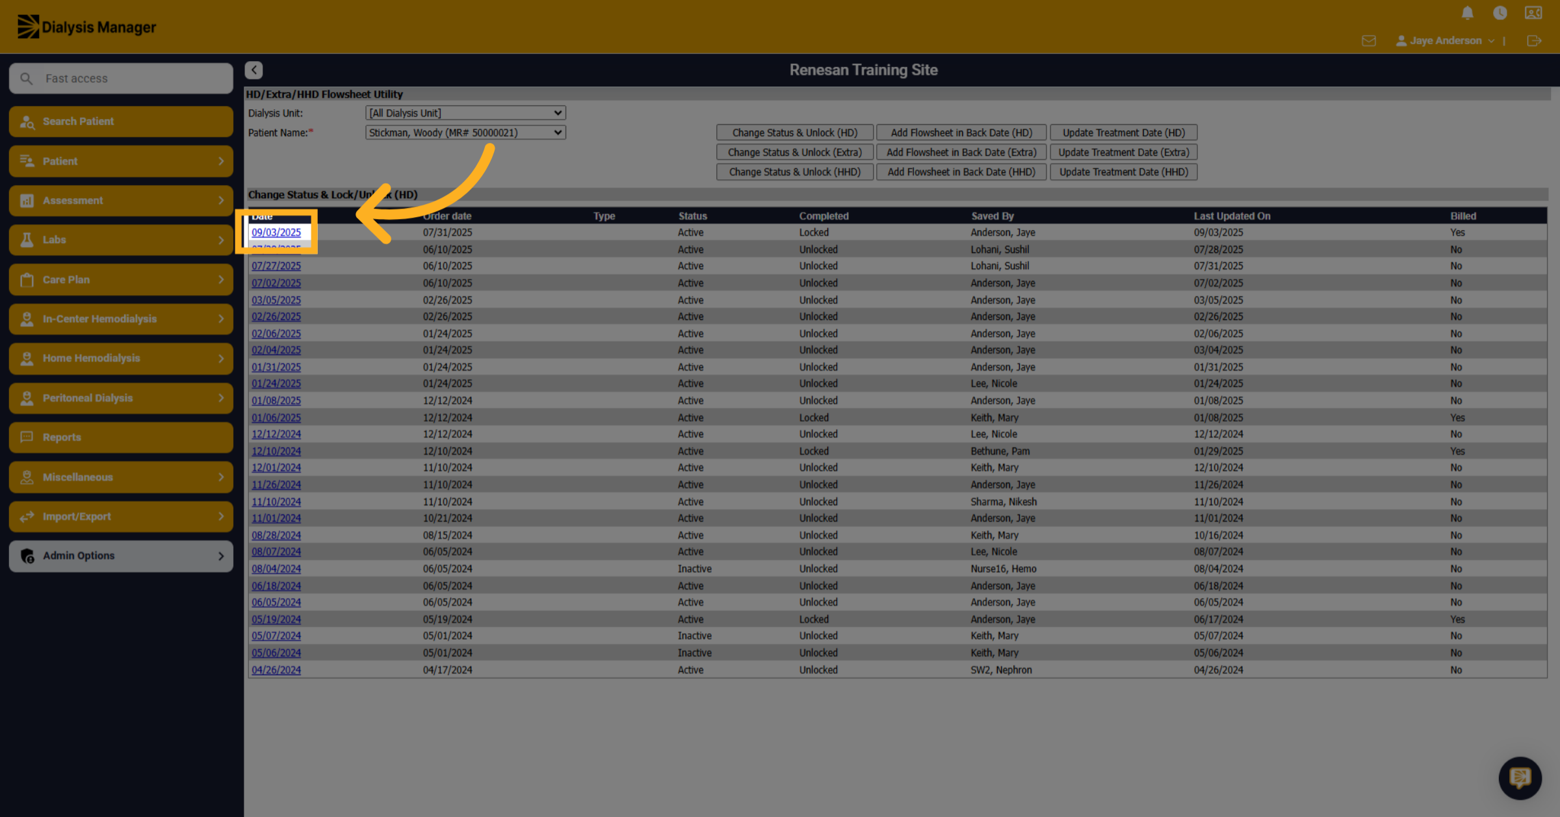Expand the Import/Export sidebar menu
Screen dimensions: 1560x817
click(121, 517)
